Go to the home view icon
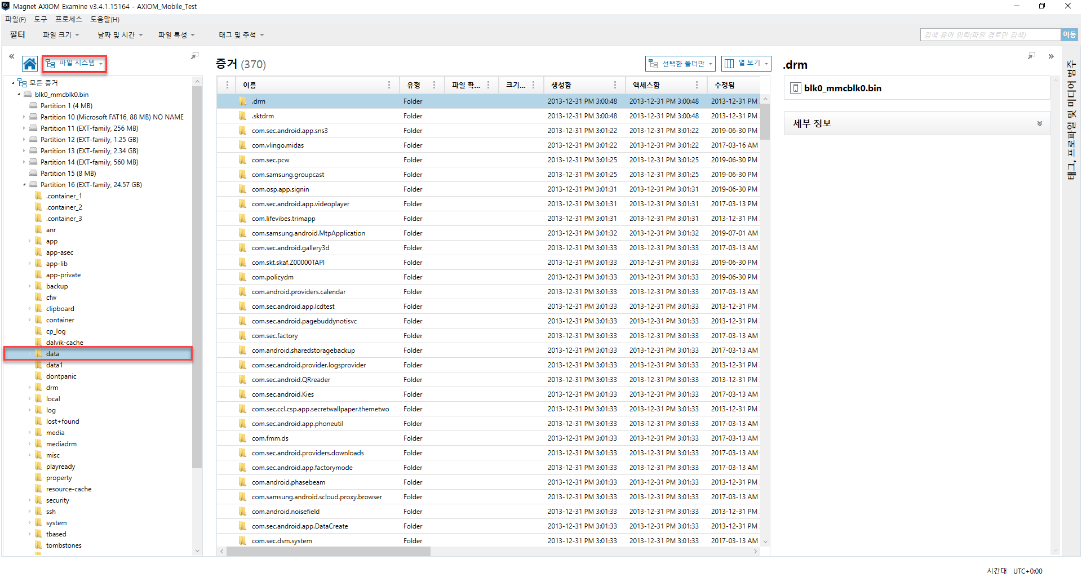Screen dimensions: 1082x586 click(x=30, y=64)
